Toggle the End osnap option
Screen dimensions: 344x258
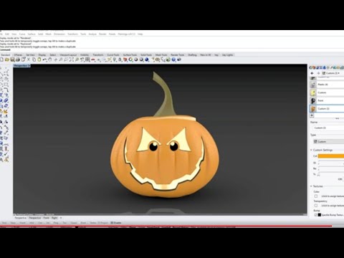click(4, 223)
